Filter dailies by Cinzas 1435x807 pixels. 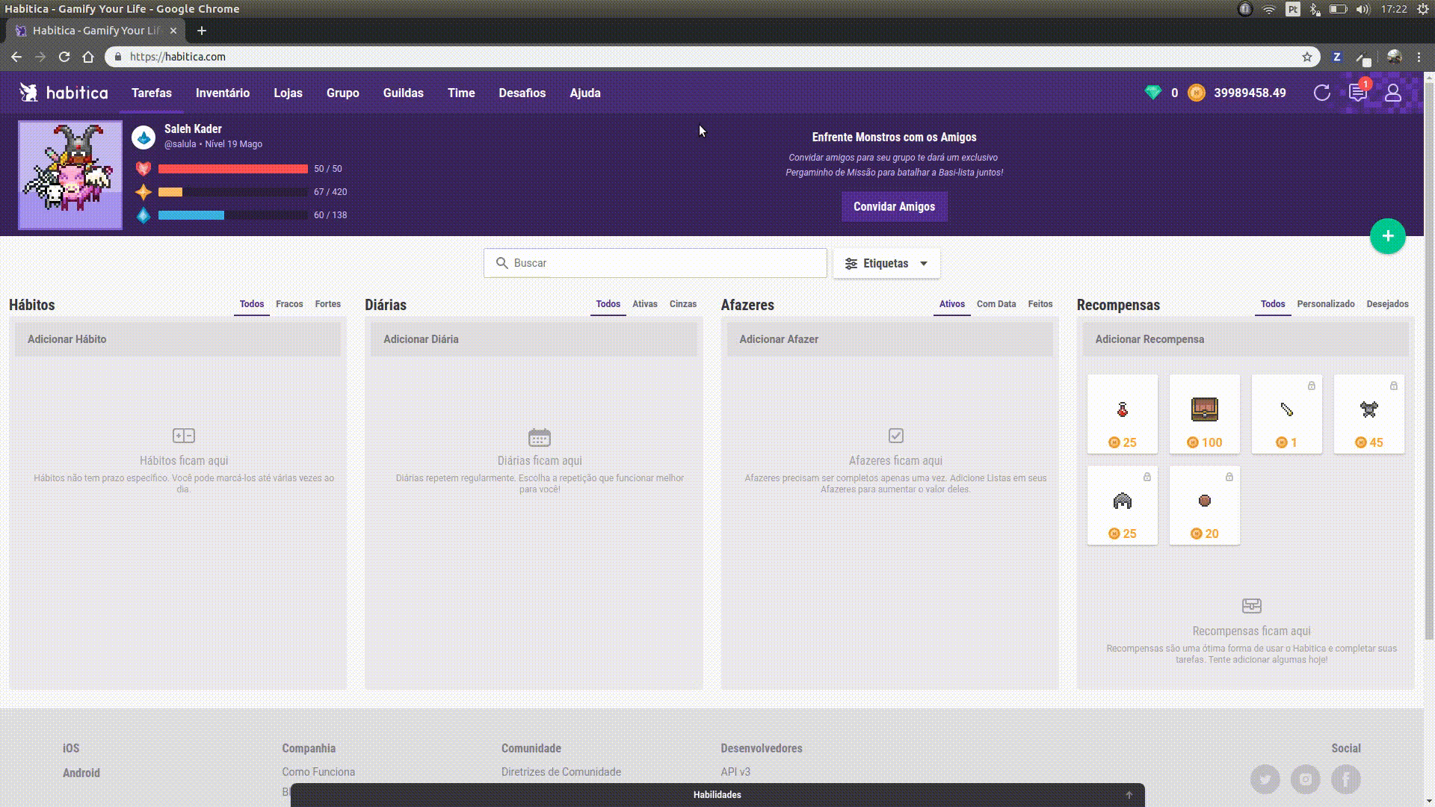[x=682, y=304]
